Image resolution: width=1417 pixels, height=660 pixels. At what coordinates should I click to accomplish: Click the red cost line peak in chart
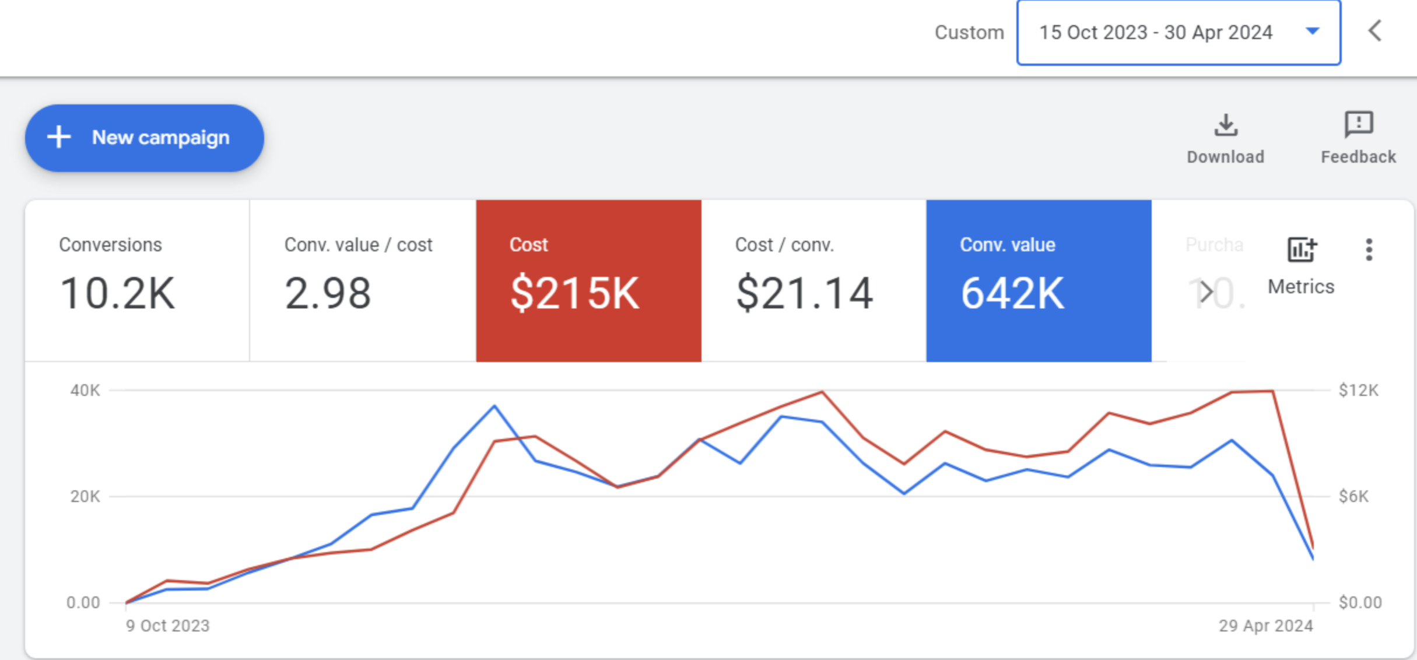coord(822,392)
